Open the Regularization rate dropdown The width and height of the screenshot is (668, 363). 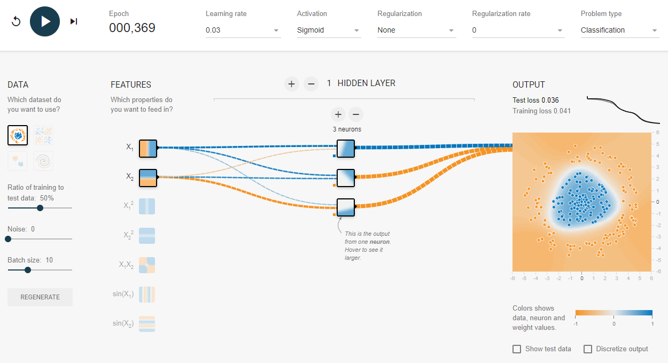pyautogui.click(x=518, y=30)
